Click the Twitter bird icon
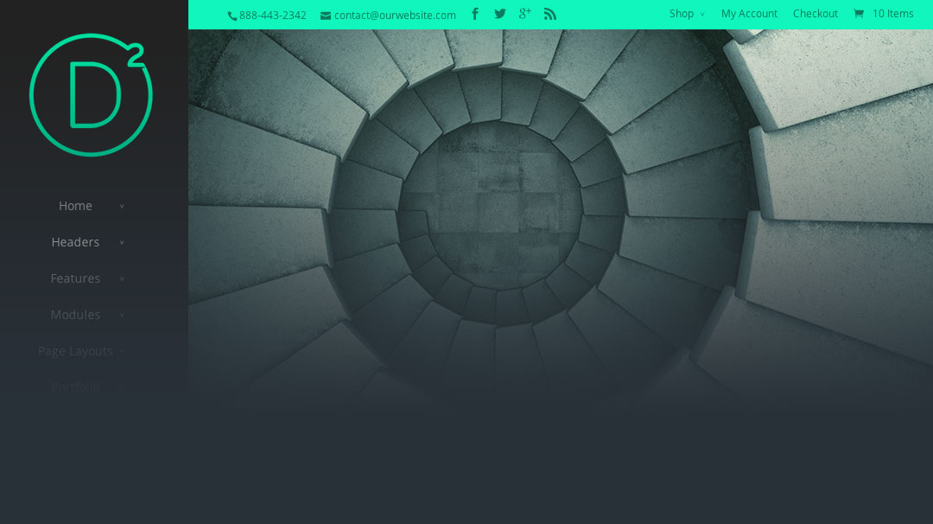 [x=499, y=14]
